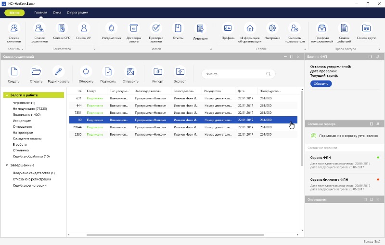Screen dimensions: 385x245
Task: Open the Окна menu tab
Action: point(57,12)
